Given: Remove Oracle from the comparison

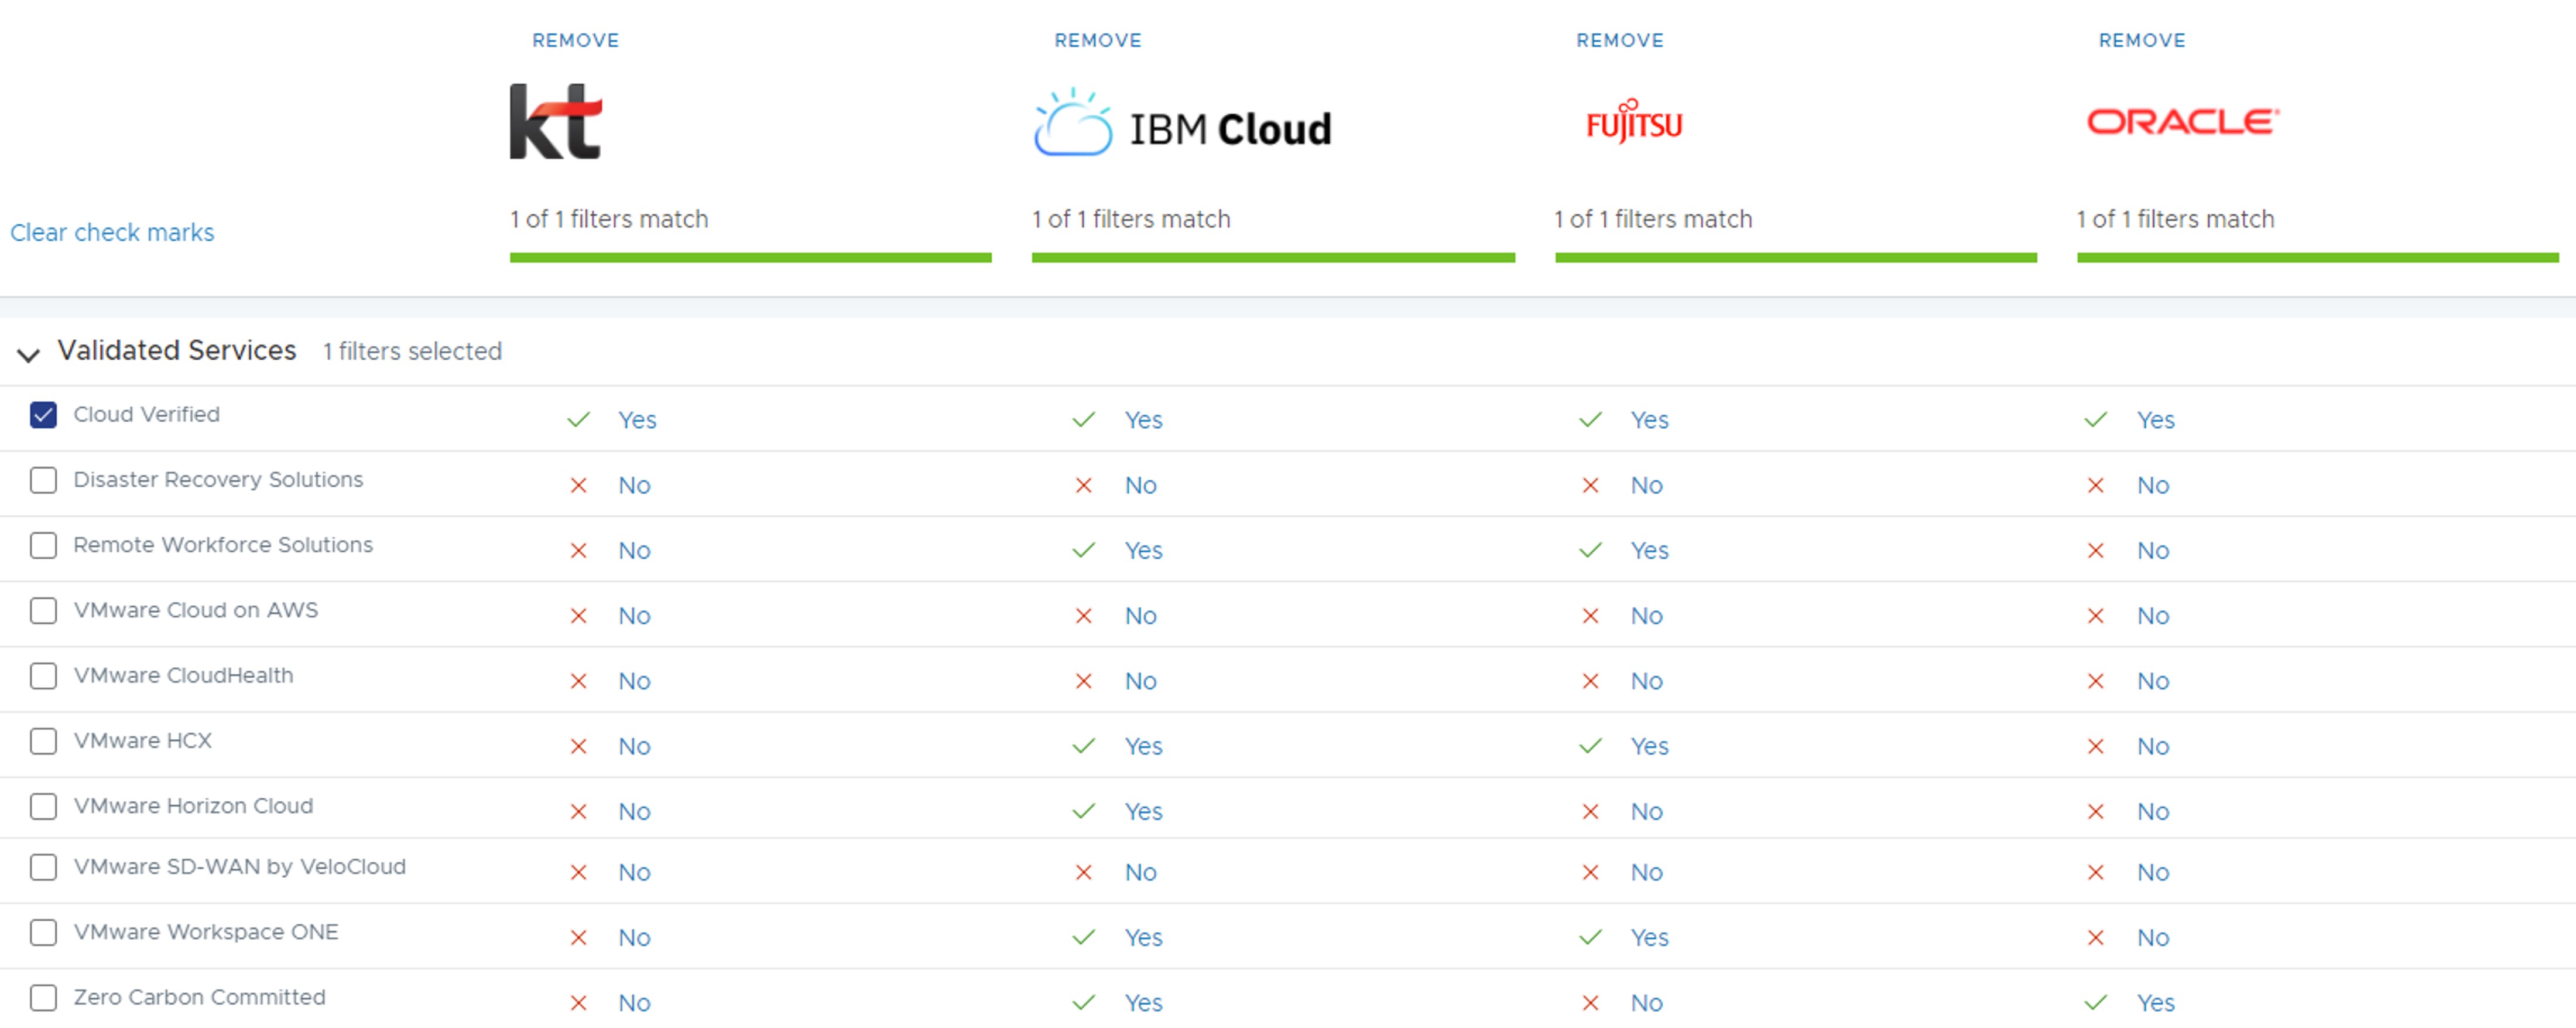Looking at the screenshot, I should pos(2141,40).
